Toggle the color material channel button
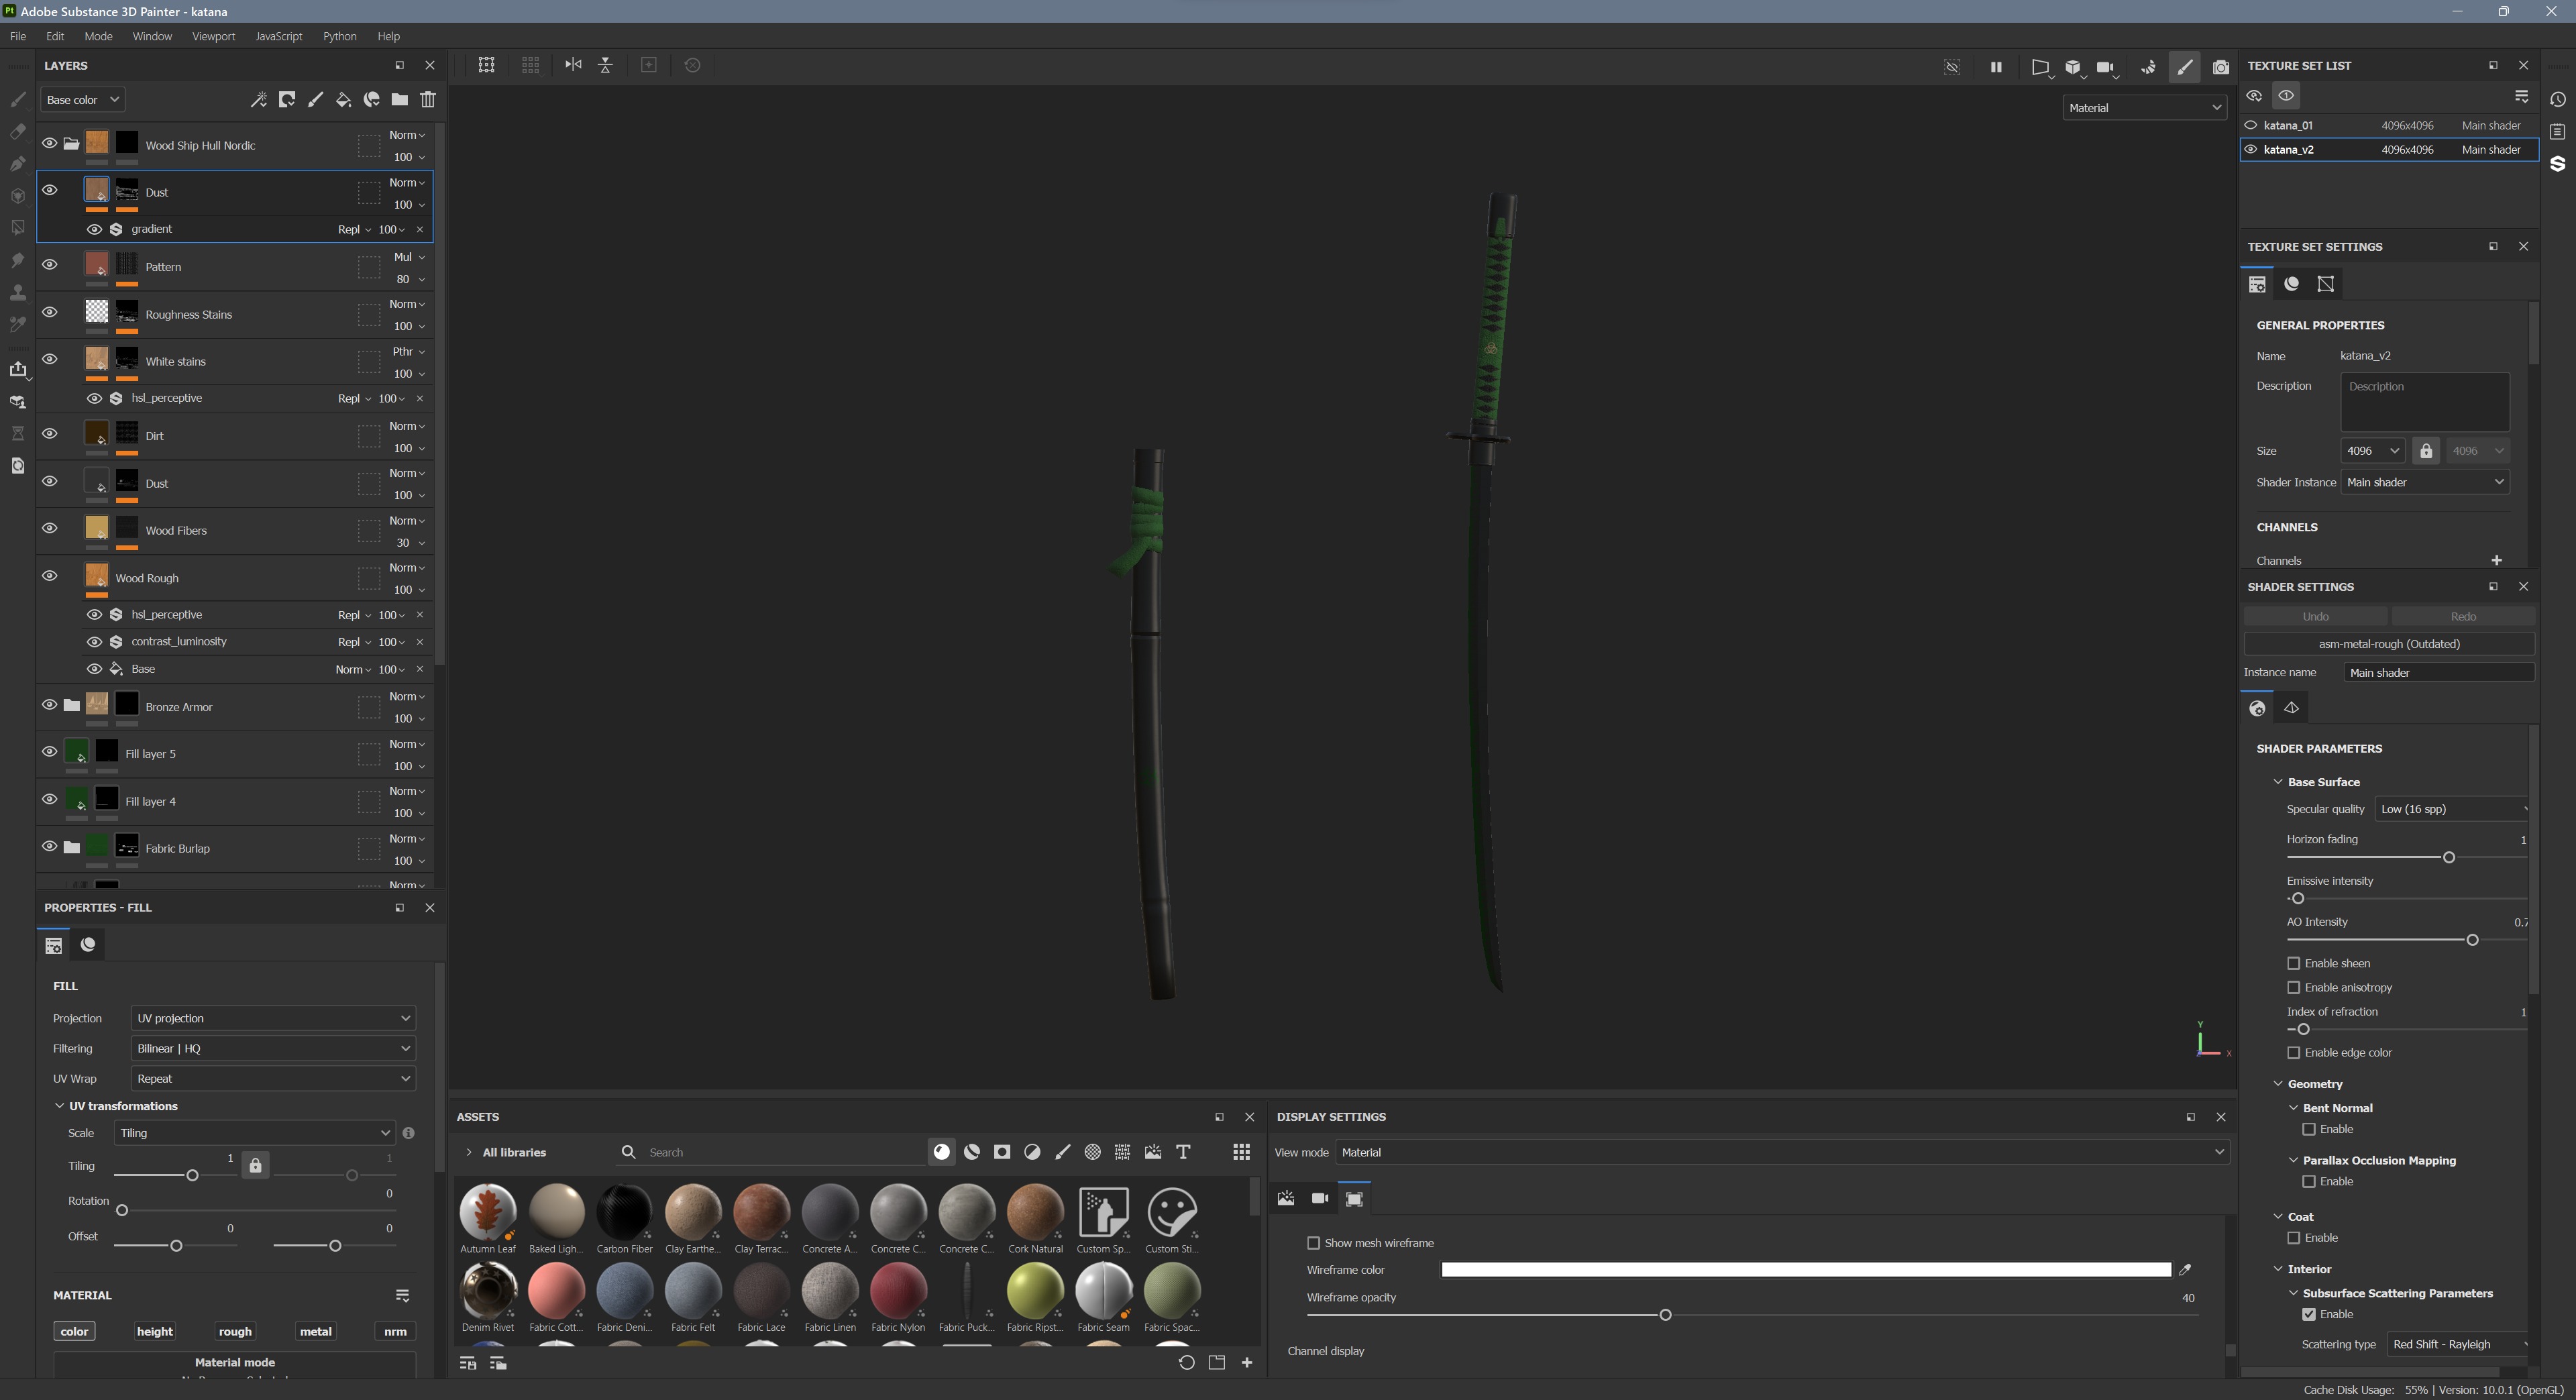 pyautogui.click(x=74, y=1331)
